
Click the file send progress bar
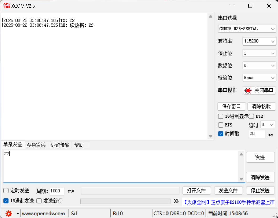(x=125, y=201)
